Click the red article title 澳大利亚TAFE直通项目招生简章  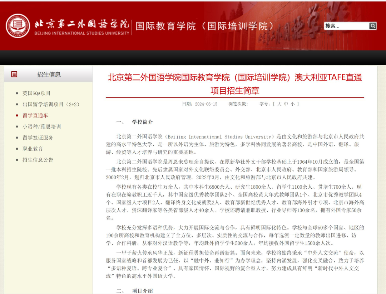pos(235,84)
